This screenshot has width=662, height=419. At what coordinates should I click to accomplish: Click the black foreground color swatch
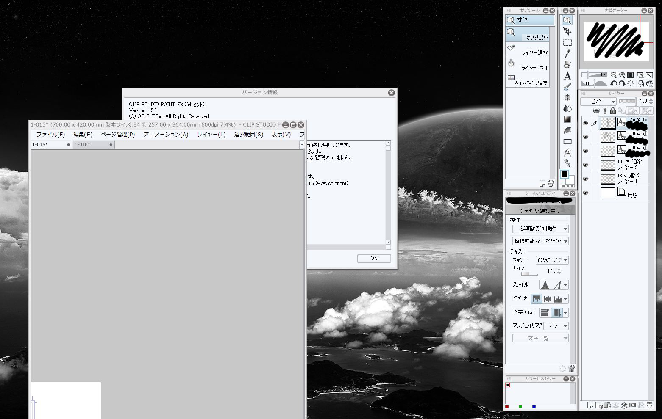(564, 174)
